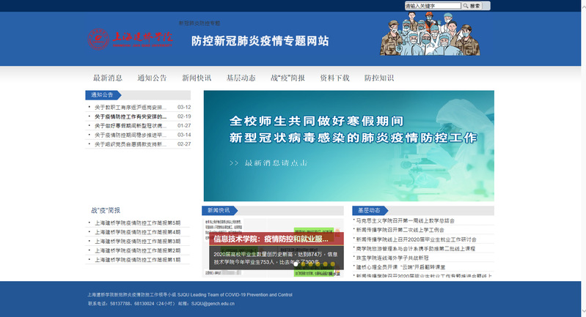Viewport: 586px width, 317px height.
Task: Open 上海建桥学院疫情防控工作简报第5期 link
Action: point(138,223)
